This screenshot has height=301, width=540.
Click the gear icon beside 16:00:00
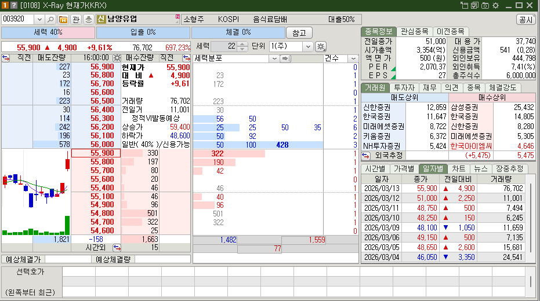pos(117,58)
